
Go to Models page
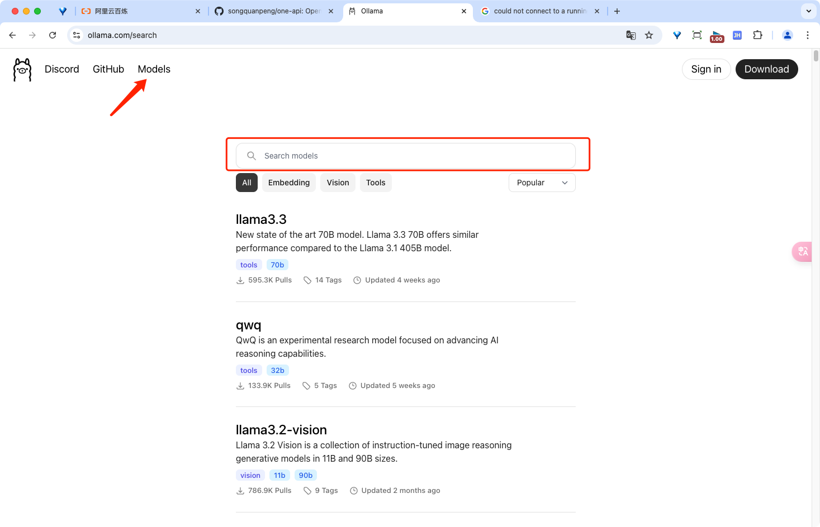[x=154, y=69]
